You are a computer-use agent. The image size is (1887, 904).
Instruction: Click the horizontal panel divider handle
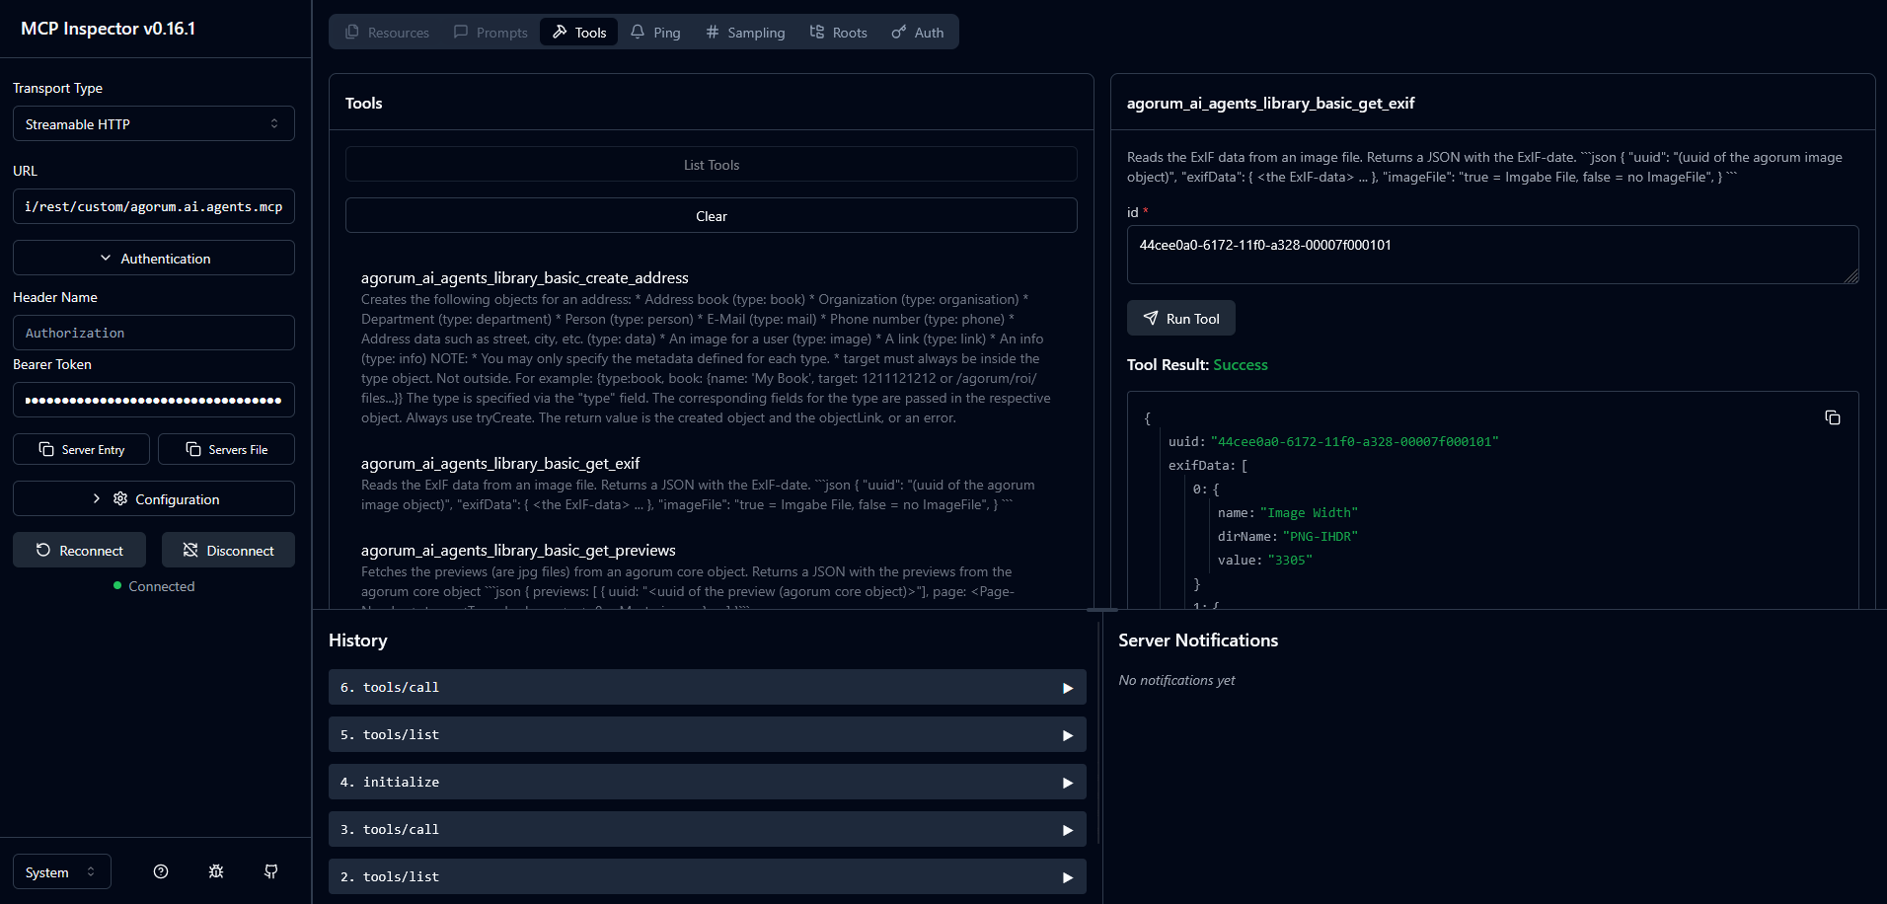[x=1102, y=610]
